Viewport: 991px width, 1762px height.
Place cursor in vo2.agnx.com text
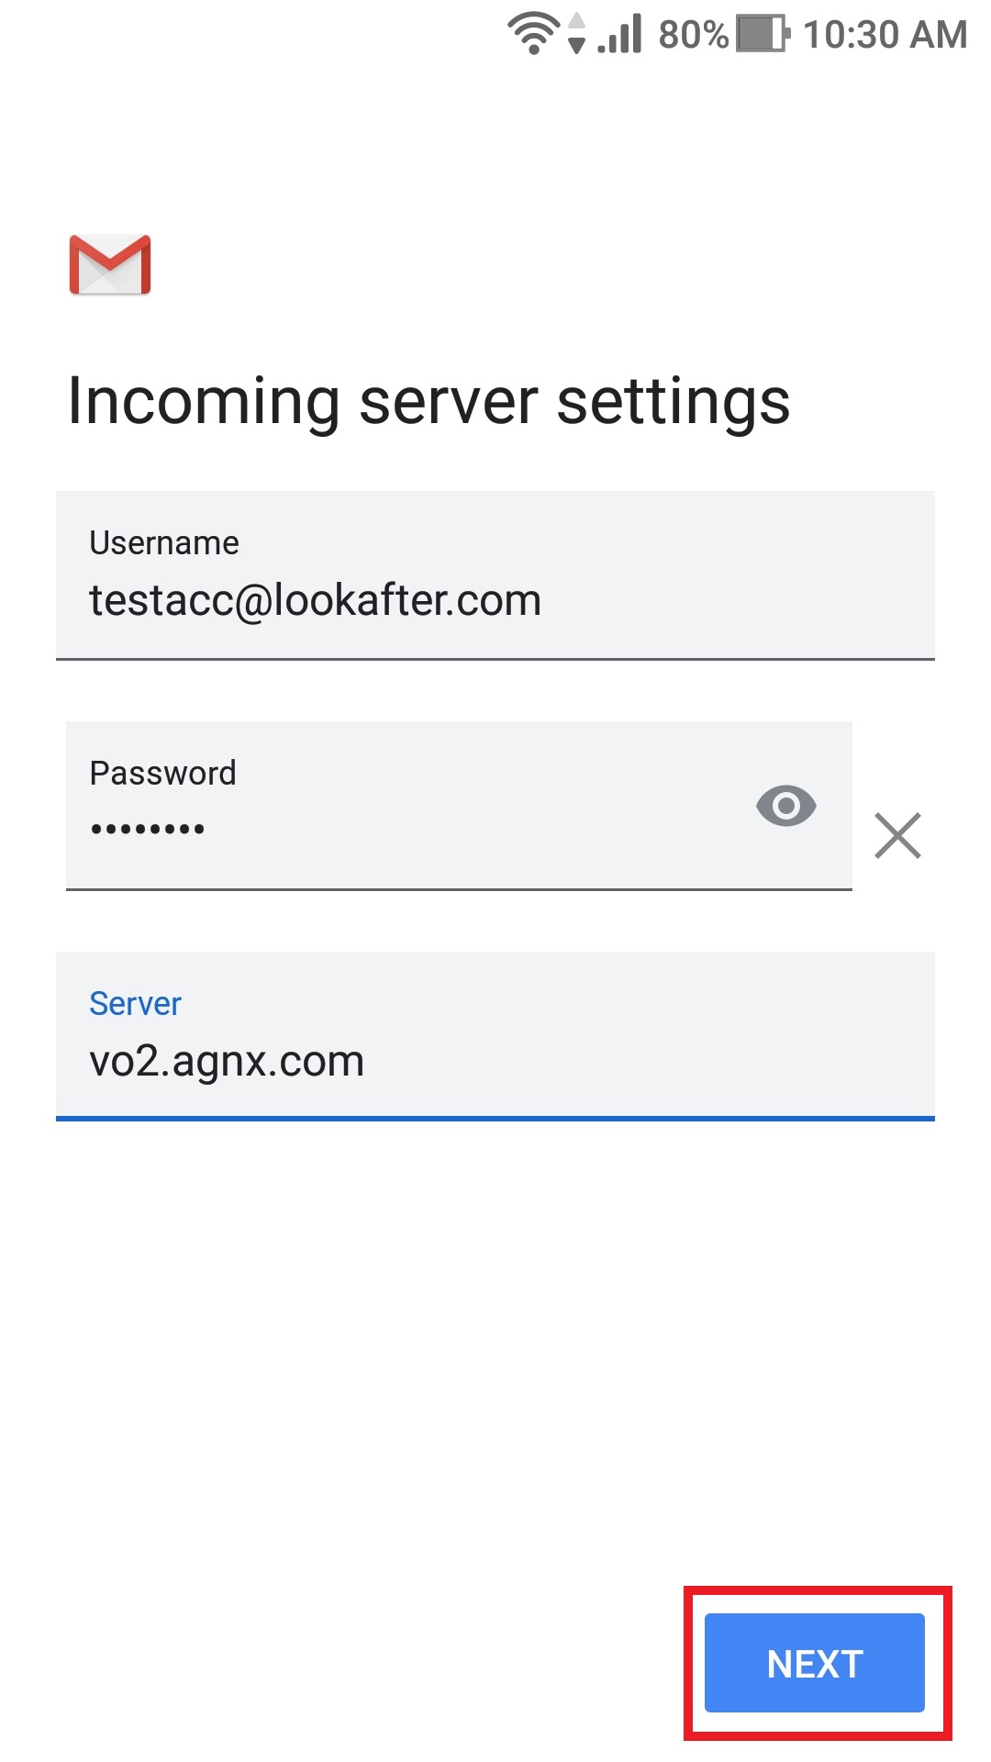227,1062
